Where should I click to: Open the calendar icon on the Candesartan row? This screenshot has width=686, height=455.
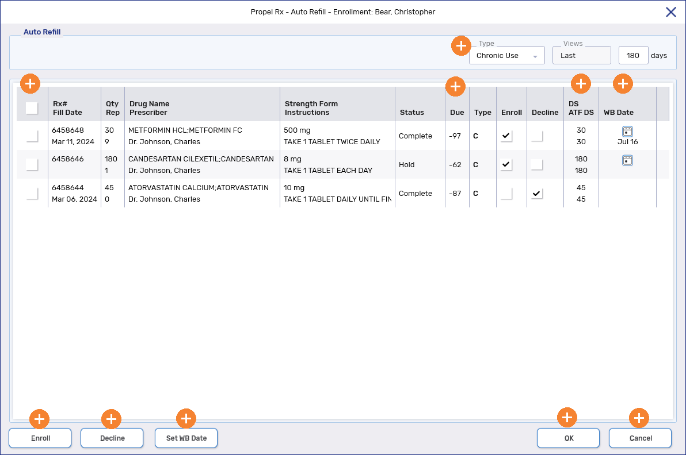(627, 160)
